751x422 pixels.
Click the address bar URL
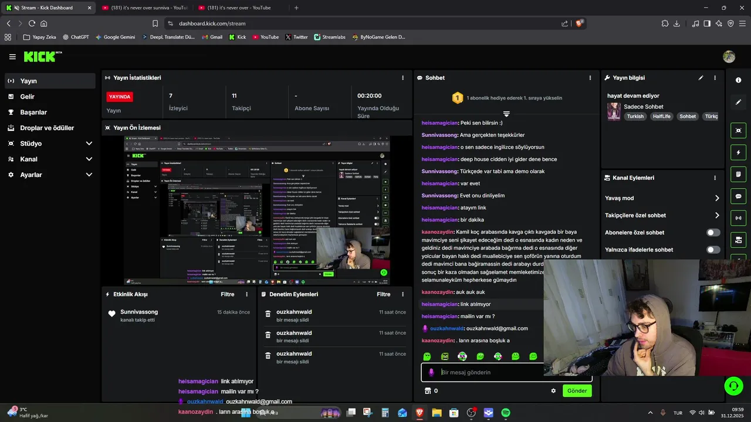212,23
